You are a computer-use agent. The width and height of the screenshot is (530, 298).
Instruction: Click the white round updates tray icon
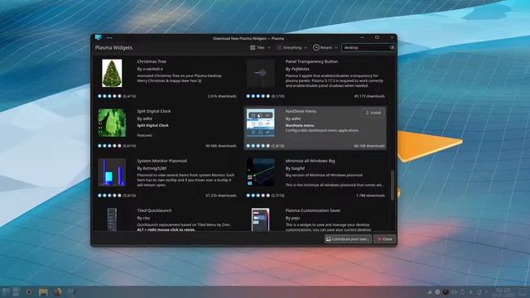[x=437, y=292]
